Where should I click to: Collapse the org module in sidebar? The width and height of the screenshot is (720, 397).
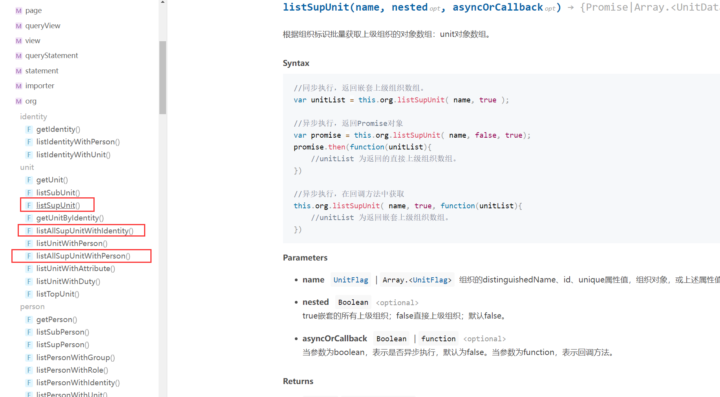tap(31, 101)
